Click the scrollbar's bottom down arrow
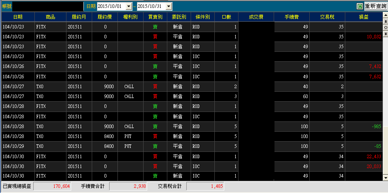388x193 pixels. tap(385, 178)
